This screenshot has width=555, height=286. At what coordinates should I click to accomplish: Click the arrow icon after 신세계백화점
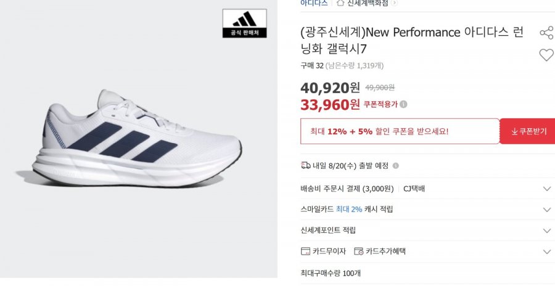point(394,3)
